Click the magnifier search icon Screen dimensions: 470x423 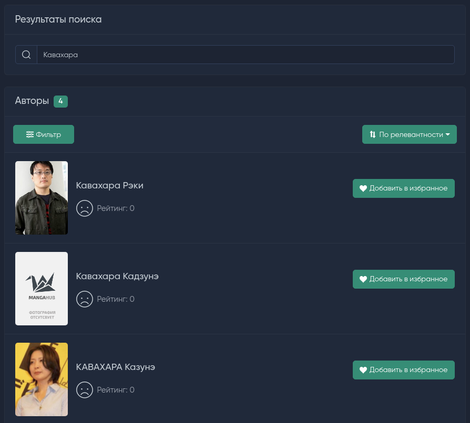tap(26, 55)
